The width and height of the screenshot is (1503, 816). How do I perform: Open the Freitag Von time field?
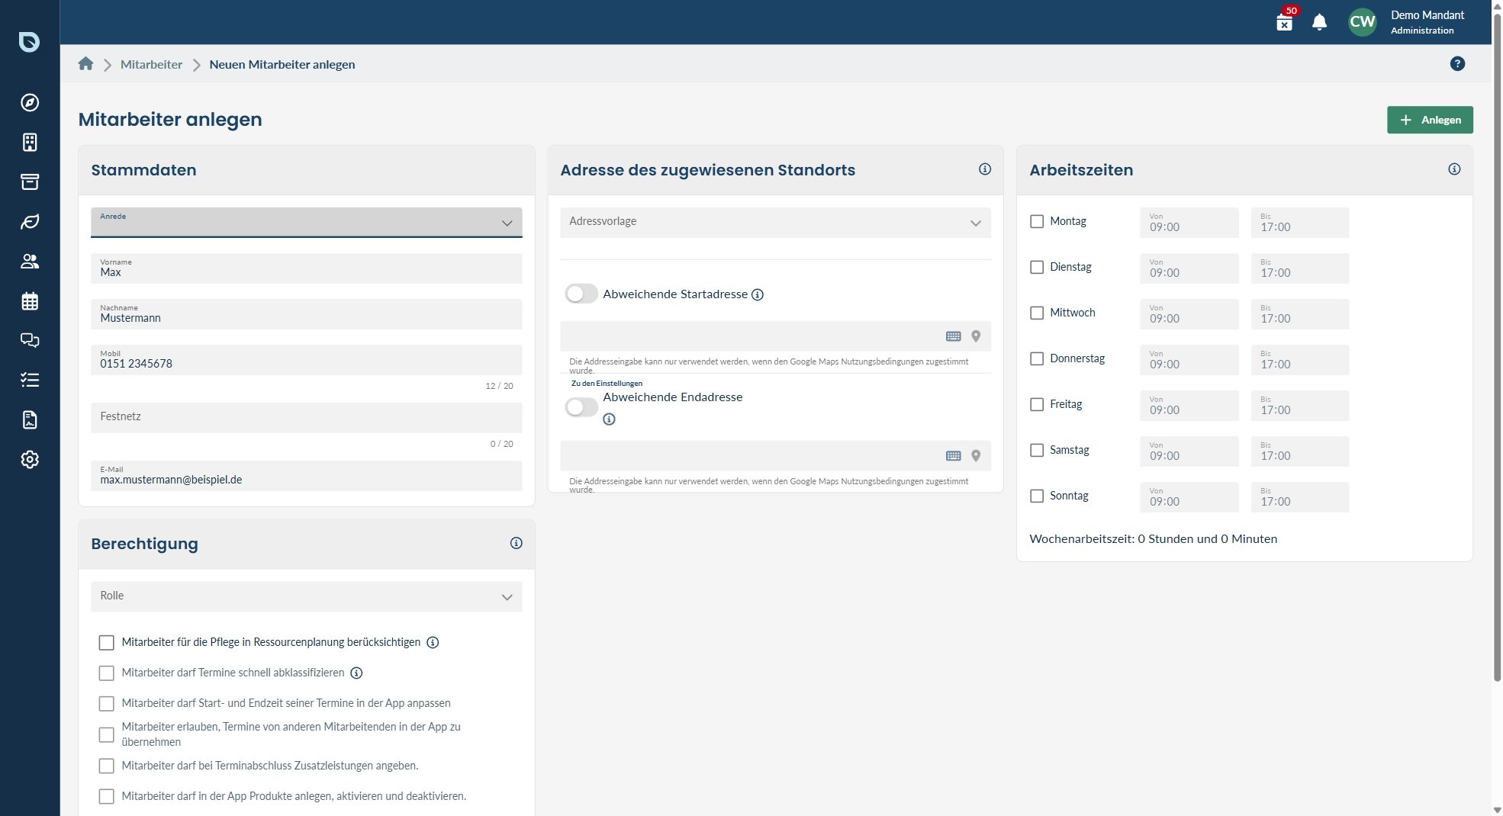(x=1189, y=406)
